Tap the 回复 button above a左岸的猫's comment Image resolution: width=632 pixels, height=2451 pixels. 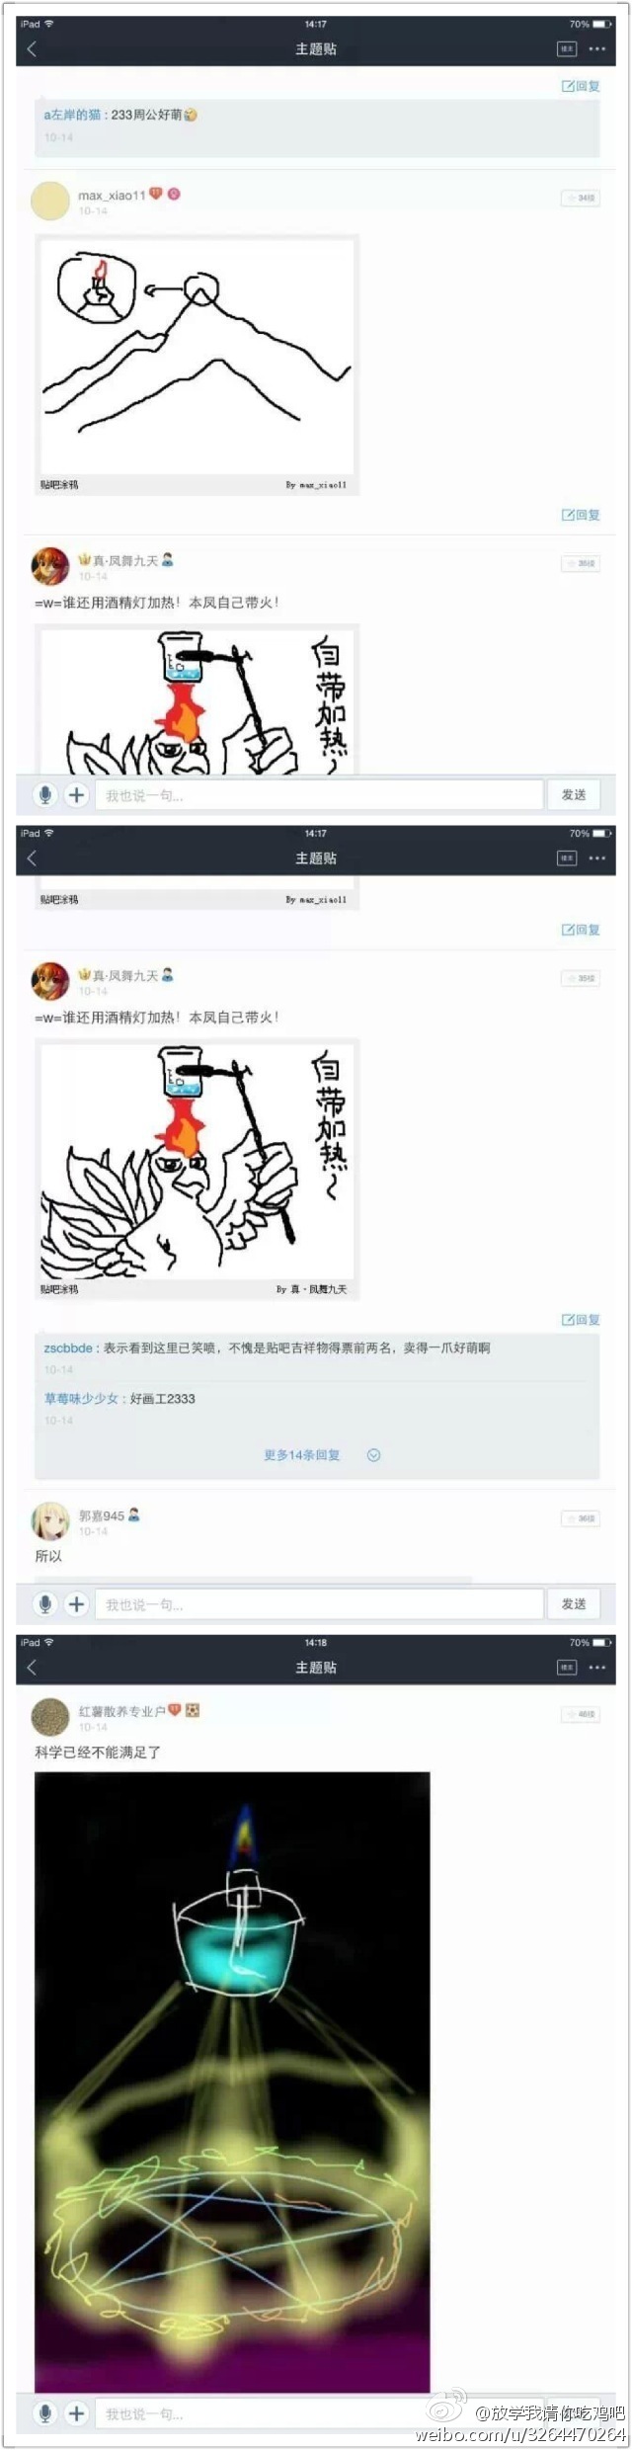[581, 86]
